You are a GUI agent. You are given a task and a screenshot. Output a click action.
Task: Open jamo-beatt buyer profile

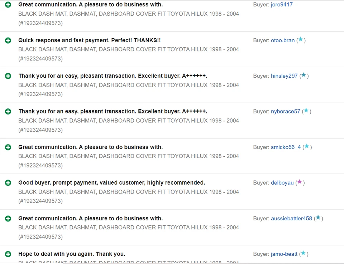click(x=284, y=254)
